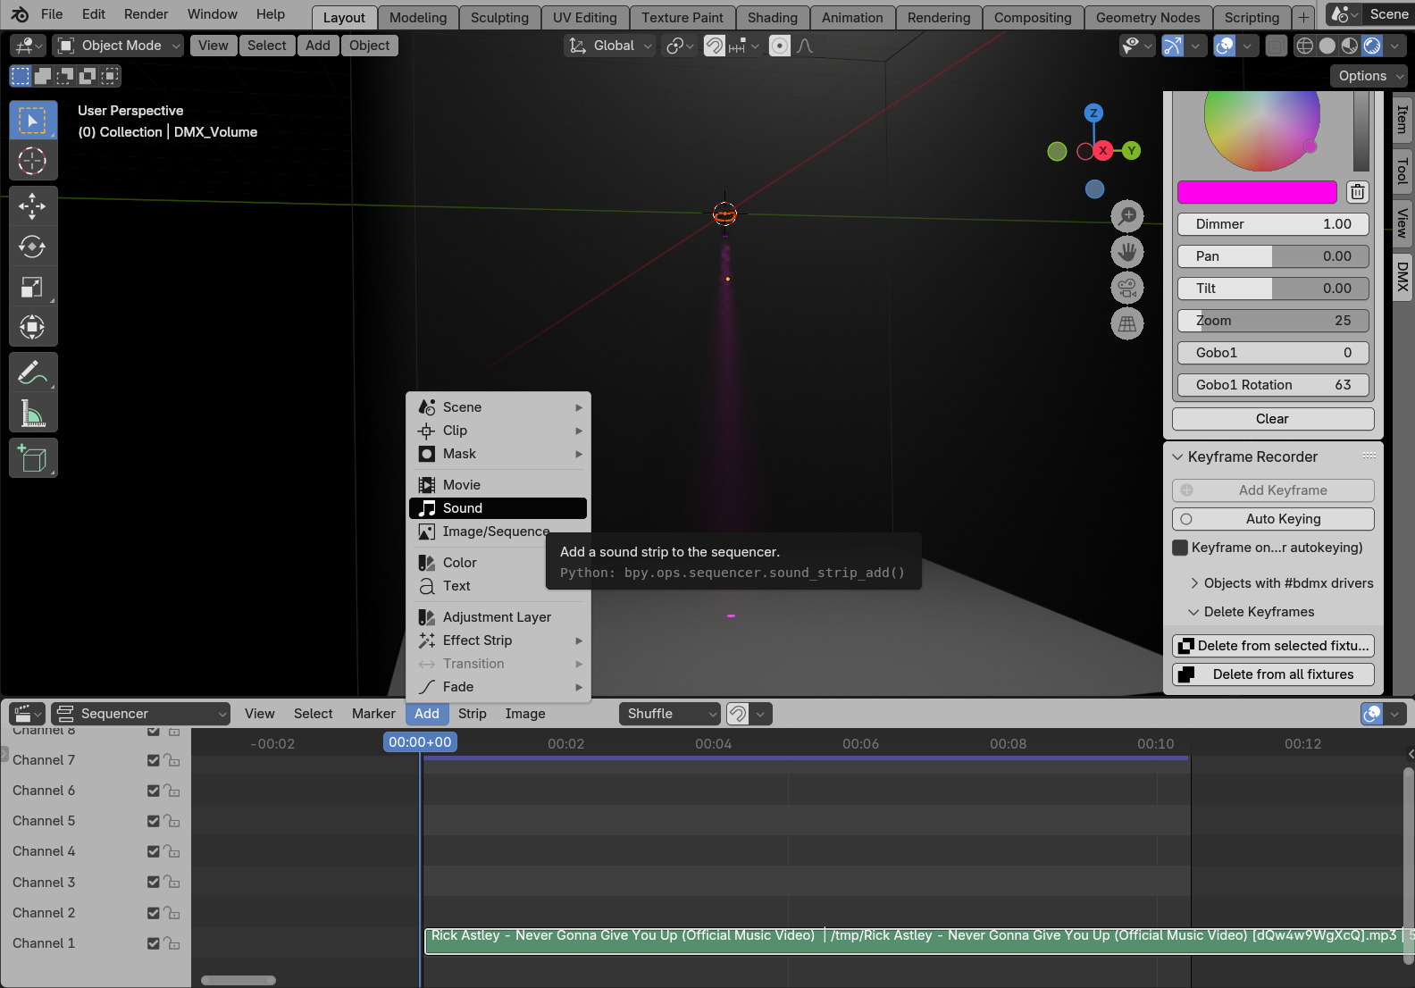Adjust the Zoom slider
1415x988 pixels.
tap(1273, 321)
